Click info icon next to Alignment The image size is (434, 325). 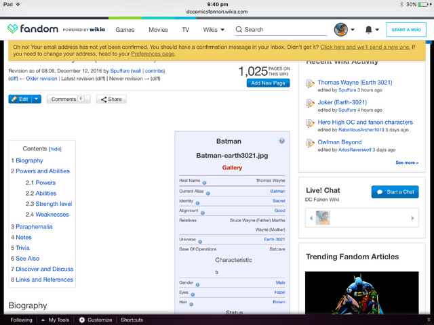tap(203, 213)
